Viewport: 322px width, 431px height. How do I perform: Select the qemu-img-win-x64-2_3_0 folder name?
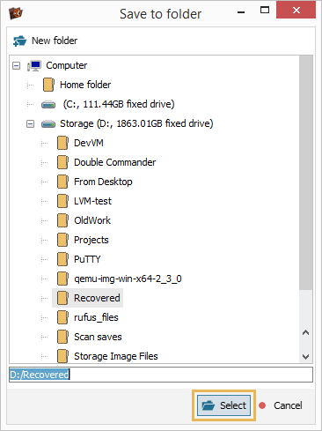point(128,279)
